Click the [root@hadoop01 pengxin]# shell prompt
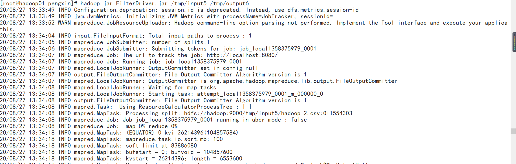 pyautogui.click(x=39, y=4)
